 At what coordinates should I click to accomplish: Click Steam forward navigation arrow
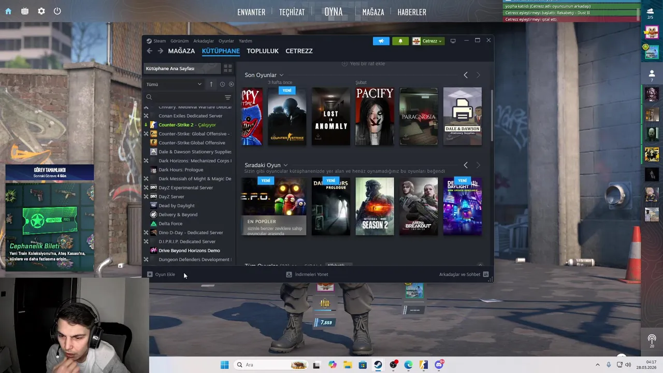coord(161,51)
